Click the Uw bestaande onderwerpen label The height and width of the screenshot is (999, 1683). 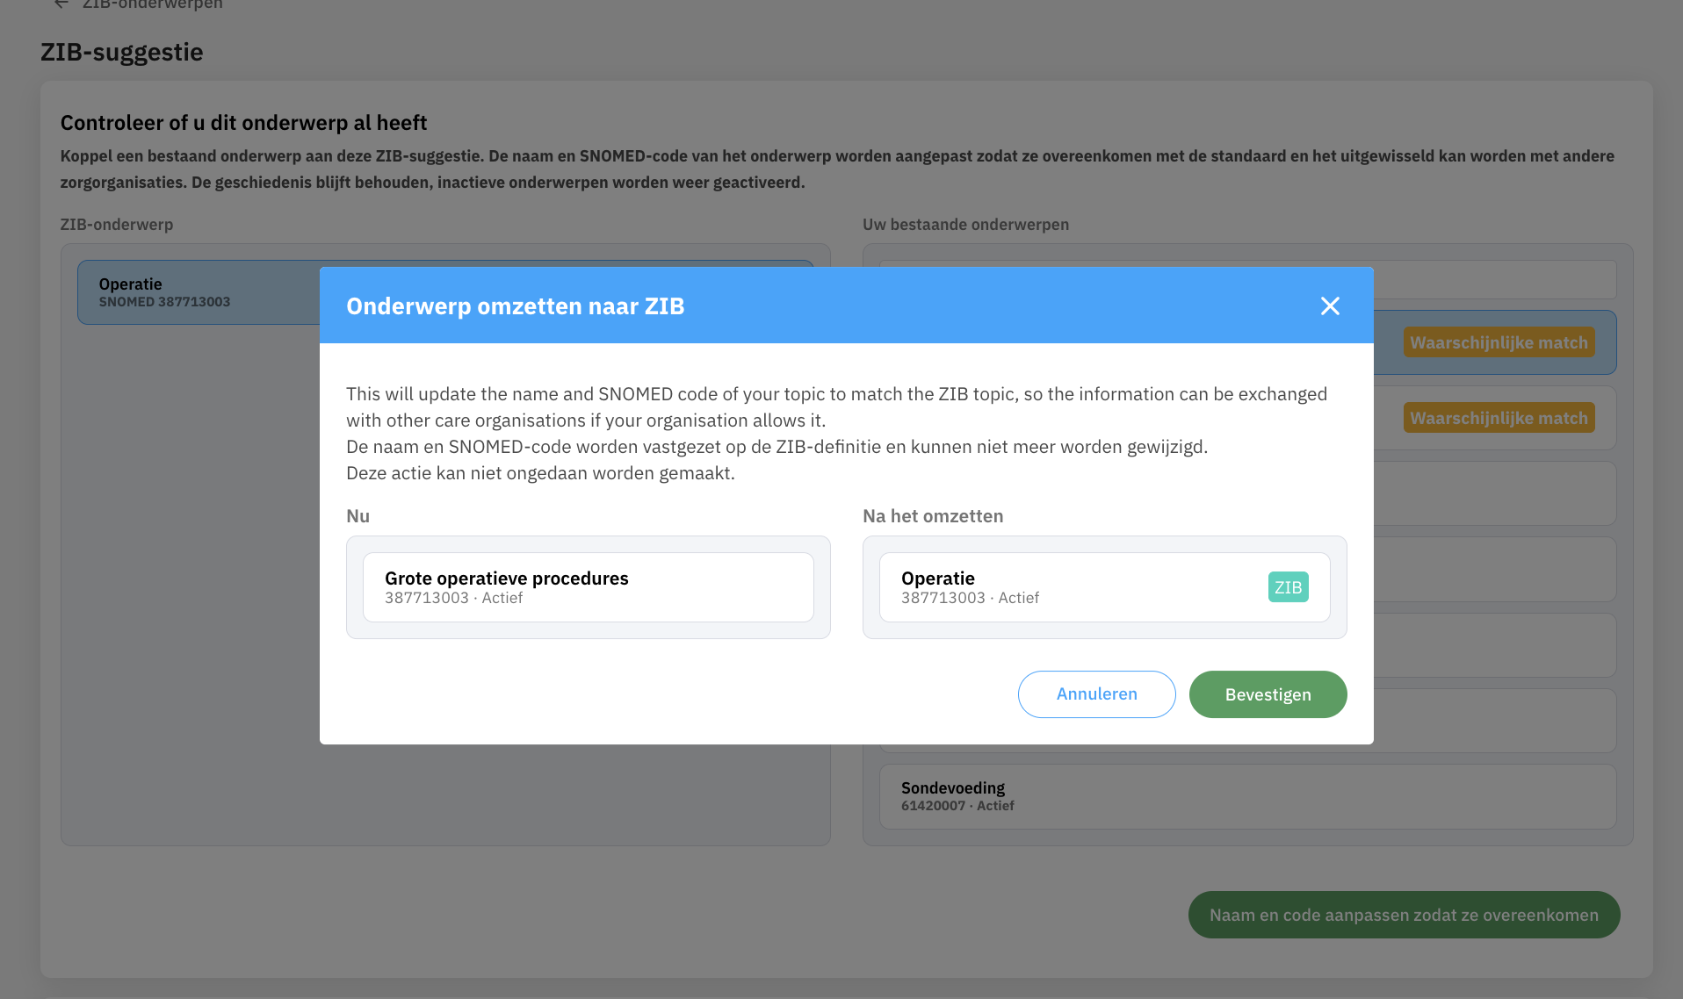[x=965, y=224]
